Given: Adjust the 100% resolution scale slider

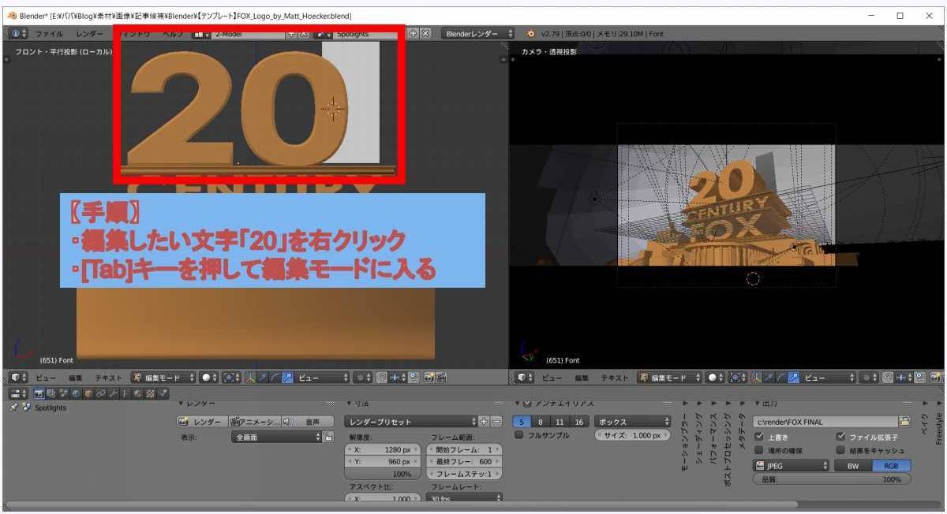Looking at the screenshot, I should (383, 474).
